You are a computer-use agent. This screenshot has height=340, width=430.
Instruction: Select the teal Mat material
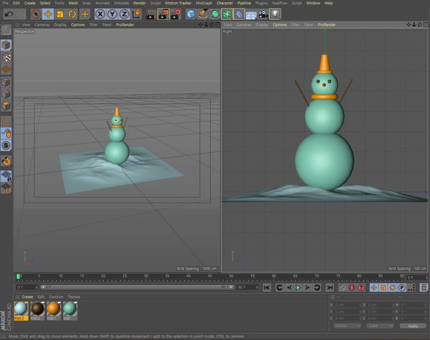click(70, 310)
